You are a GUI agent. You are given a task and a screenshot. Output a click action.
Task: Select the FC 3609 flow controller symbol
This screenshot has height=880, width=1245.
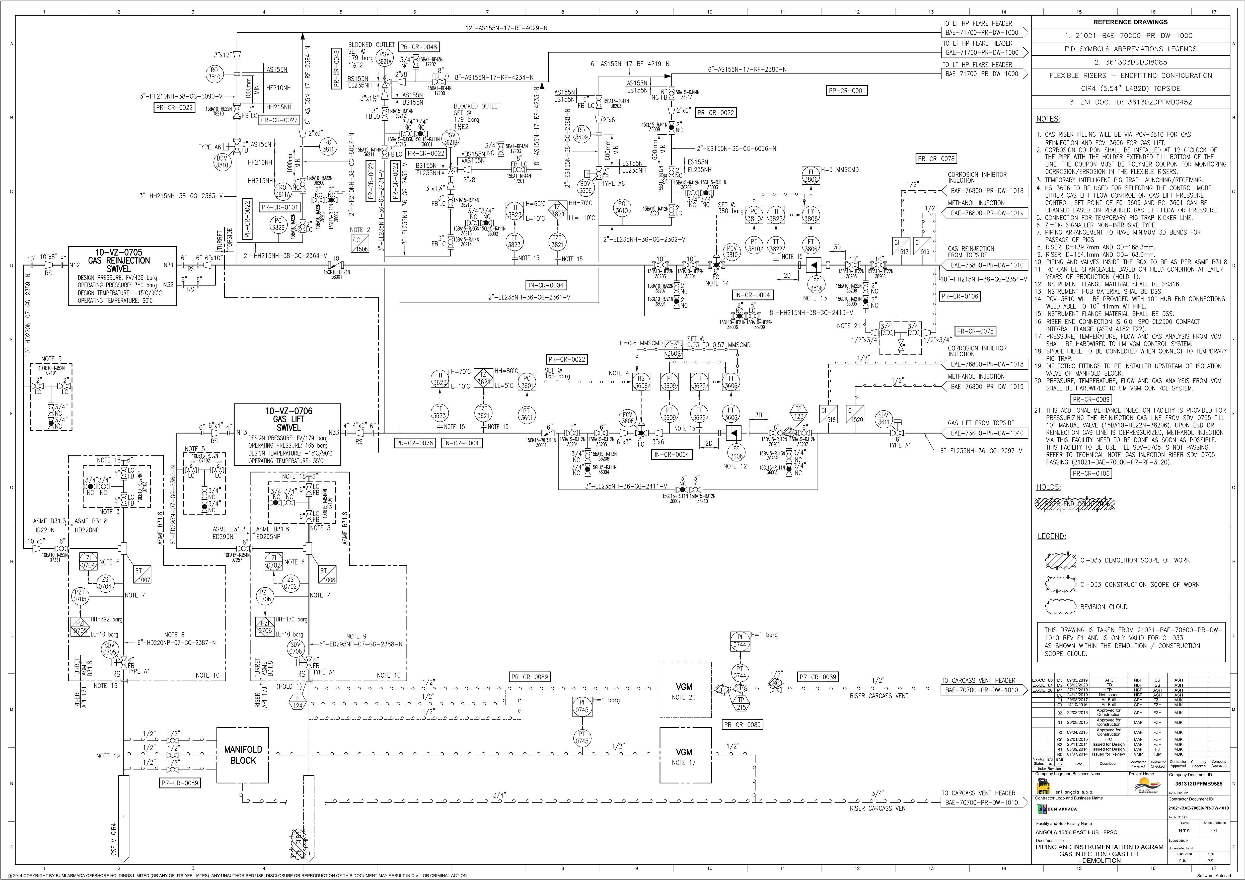674,350
